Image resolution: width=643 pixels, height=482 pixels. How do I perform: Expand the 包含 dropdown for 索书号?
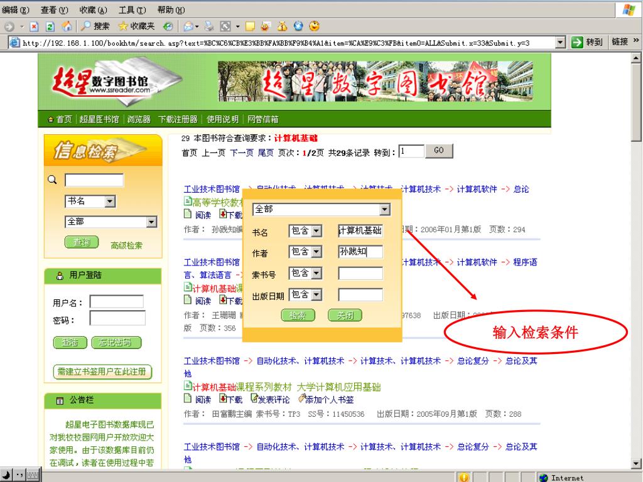(316, 273)
